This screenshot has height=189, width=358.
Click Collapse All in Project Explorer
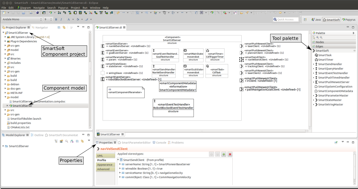pyautogui.click(x=59, y=27)
